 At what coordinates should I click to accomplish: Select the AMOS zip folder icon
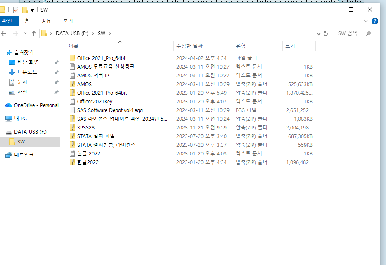click(x=72, y=84)
